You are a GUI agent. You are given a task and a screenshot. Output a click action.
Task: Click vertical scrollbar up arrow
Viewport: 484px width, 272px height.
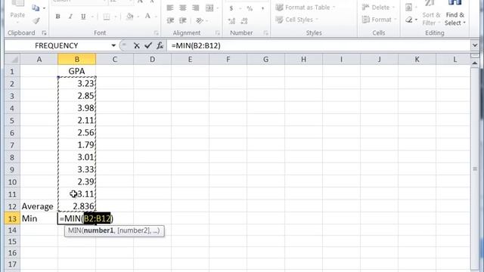pos(475,63)
